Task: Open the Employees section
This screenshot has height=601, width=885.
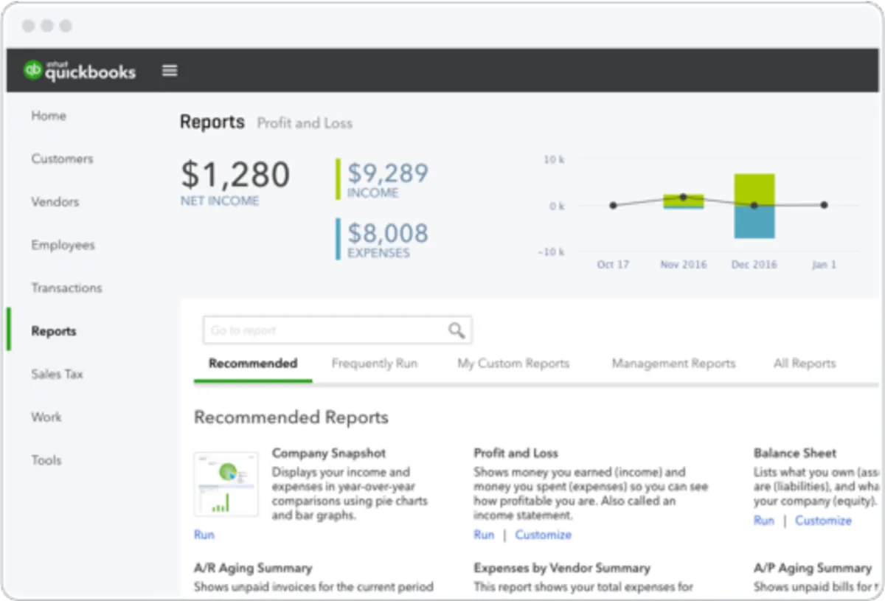Action: pos(63,245)
